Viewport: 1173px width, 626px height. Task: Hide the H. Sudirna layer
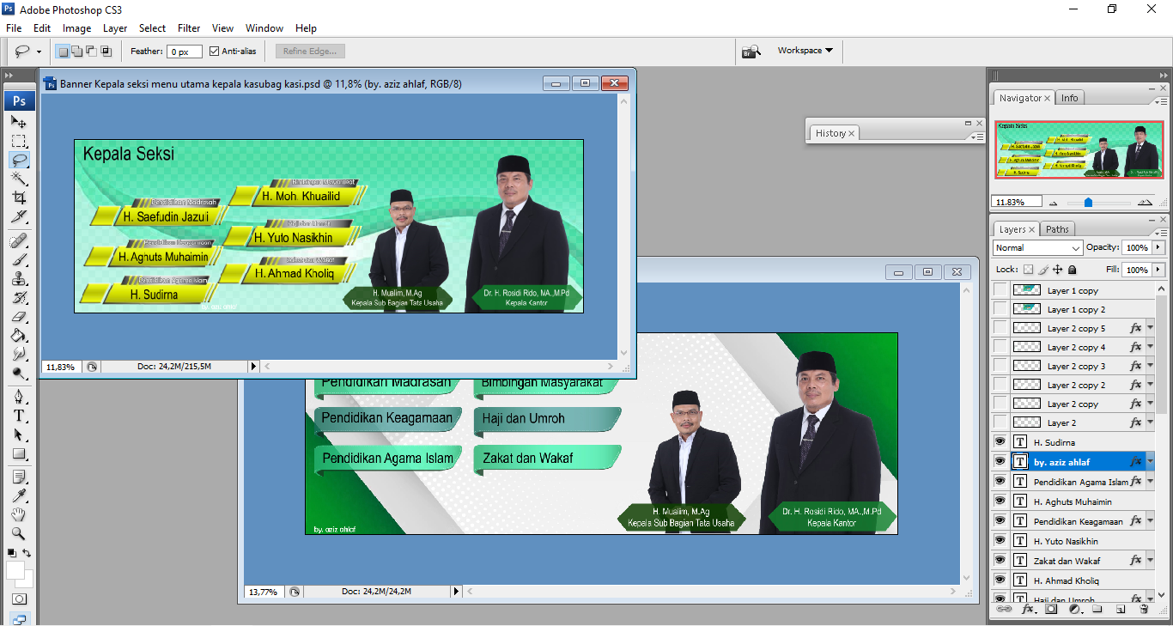coord(1000,442)
